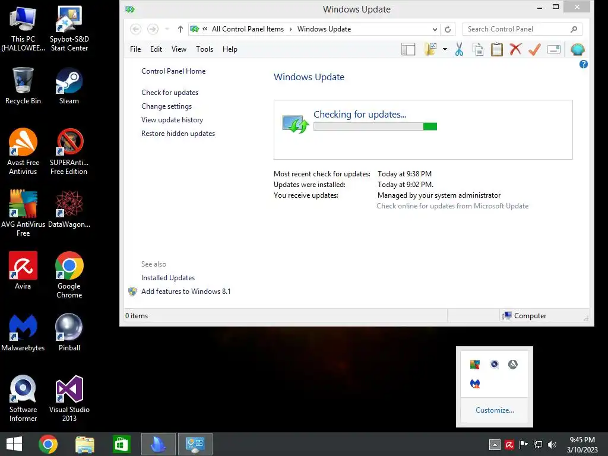Open Google Chrome desktop shortcut

(69, 274)
